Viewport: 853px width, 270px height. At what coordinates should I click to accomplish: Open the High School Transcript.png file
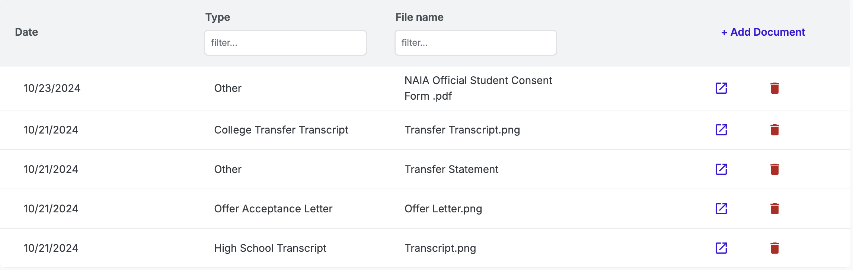(x=721, y=248)
